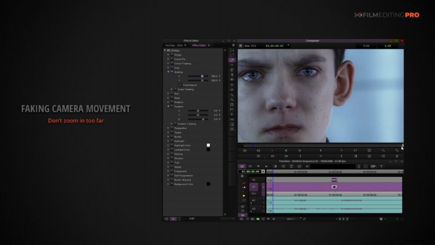The height and width of the screenshot is (245, 435).
Task: Switch to the YouTube - Chris tab
Action: point(173,45)
